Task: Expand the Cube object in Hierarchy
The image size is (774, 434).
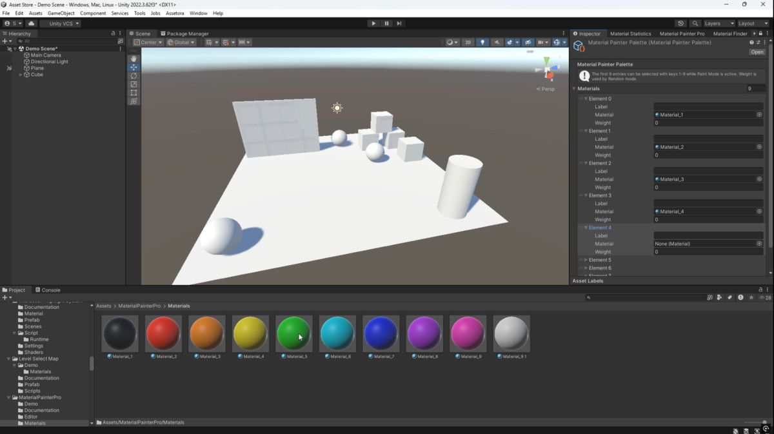Action: tap(21, 75)
